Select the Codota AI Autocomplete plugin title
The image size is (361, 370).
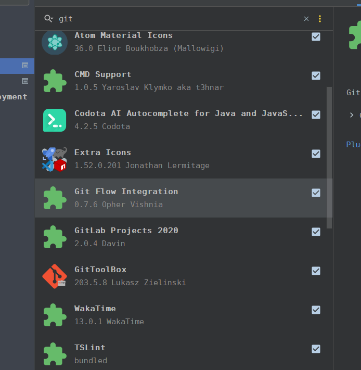pyautogui.click(x=188, y=113)
